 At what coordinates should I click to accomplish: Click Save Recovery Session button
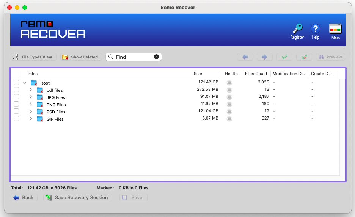[78, 198]
